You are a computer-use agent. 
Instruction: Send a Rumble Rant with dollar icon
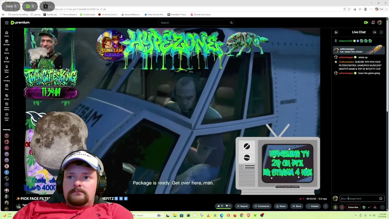click(x=335, y=207)
